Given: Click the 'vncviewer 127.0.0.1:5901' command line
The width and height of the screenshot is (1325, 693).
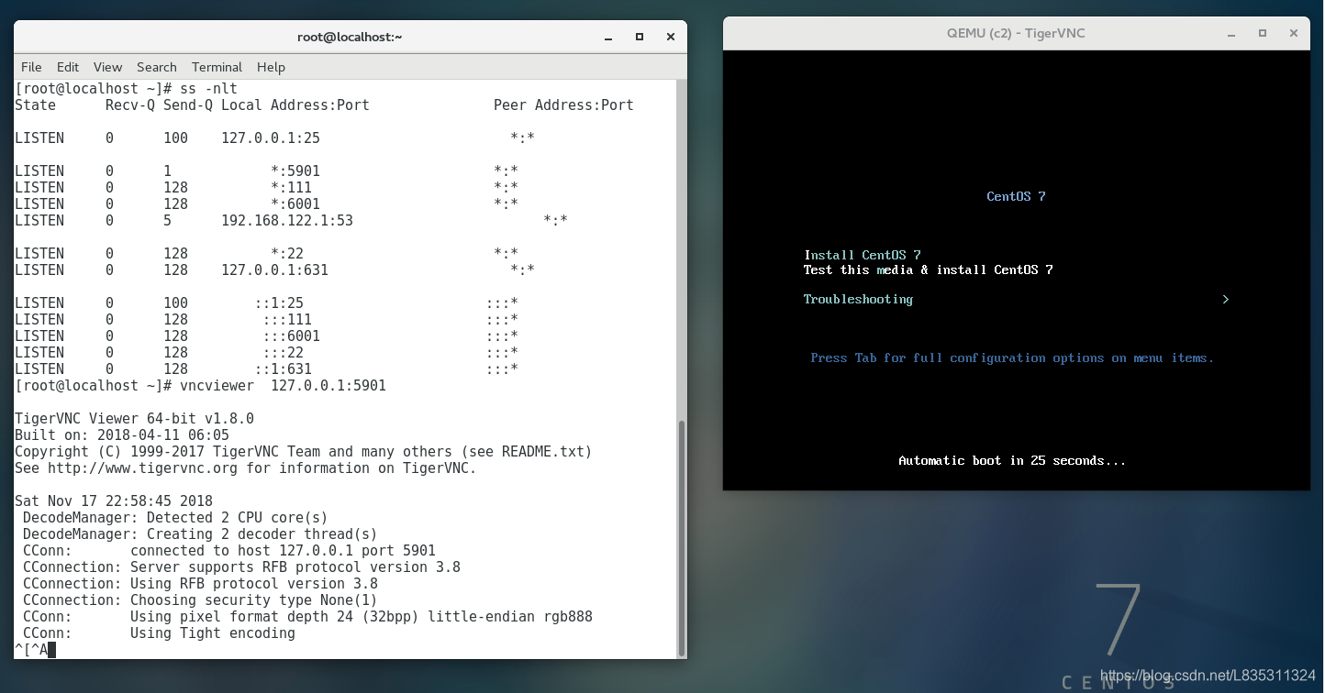Looking at the screenshot, I should click(x=200, y=386).
